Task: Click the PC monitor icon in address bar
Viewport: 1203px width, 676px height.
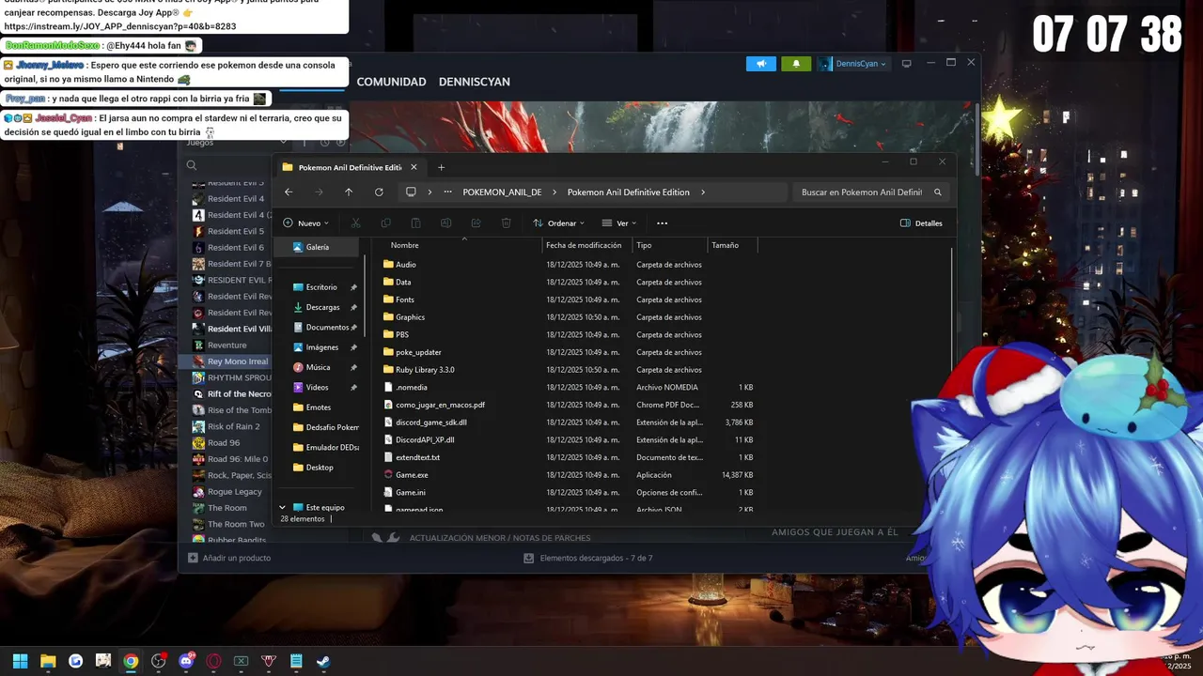Action: point(411,192)
